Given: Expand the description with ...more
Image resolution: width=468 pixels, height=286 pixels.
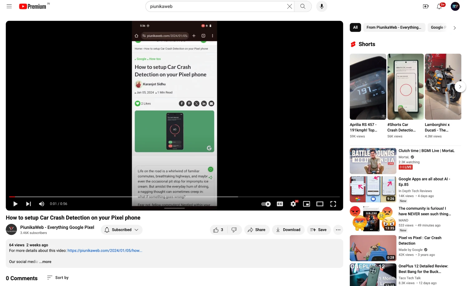Looking at the screenshot, I should tap(45, 262).
